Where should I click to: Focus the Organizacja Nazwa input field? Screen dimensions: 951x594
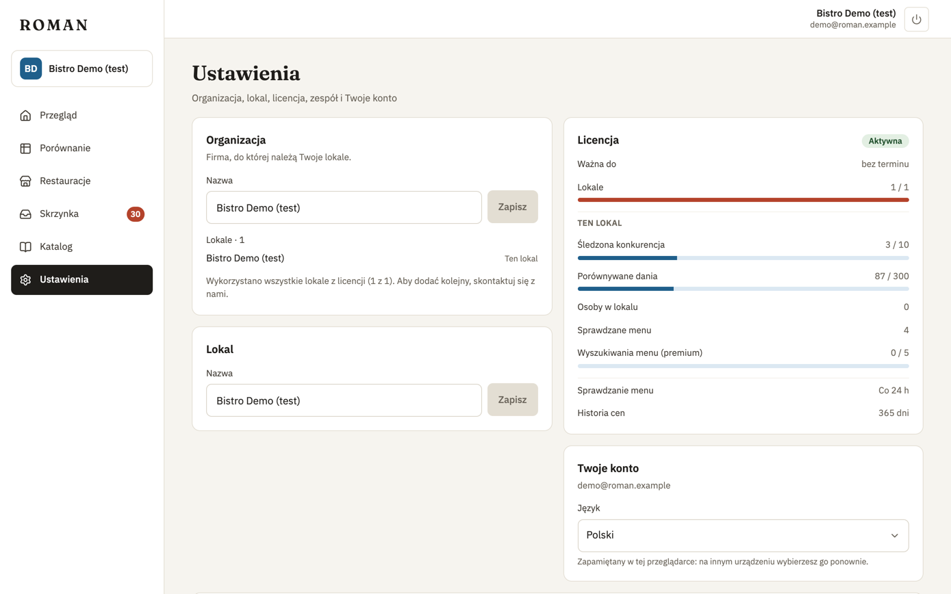coord(344,207)
